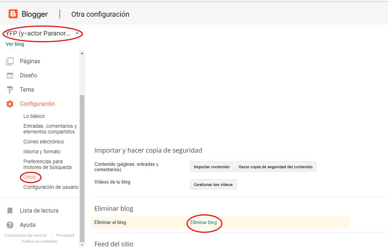The width and height of the screenshot is (388, 247).
Task: Select Otros under Configuración
Action: pyautogui.click(x=29, y=177)
